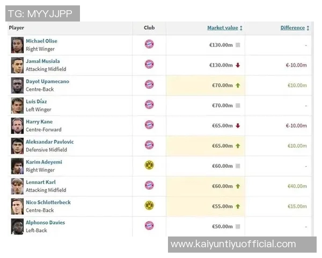
Task: Click red down arrow beside Musiala's €130.00m
Action: (x=238, y=66)
